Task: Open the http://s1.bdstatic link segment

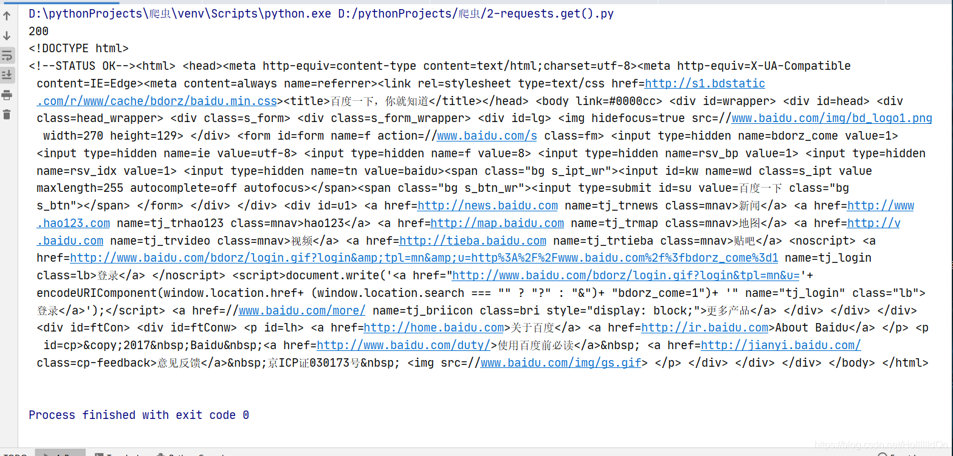Action: [x=704, y=83]
